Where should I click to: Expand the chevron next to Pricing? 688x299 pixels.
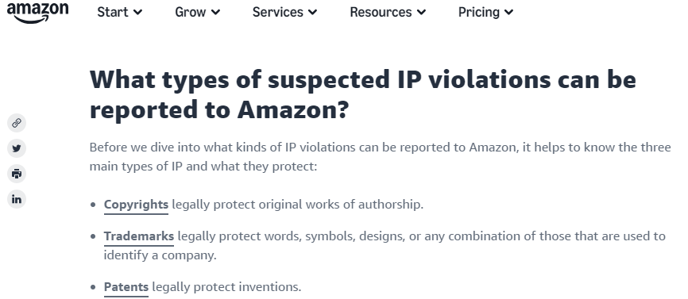(x=508, y=13)
